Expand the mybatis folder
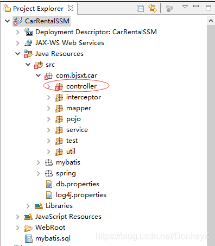 click(x=38, y=162)
